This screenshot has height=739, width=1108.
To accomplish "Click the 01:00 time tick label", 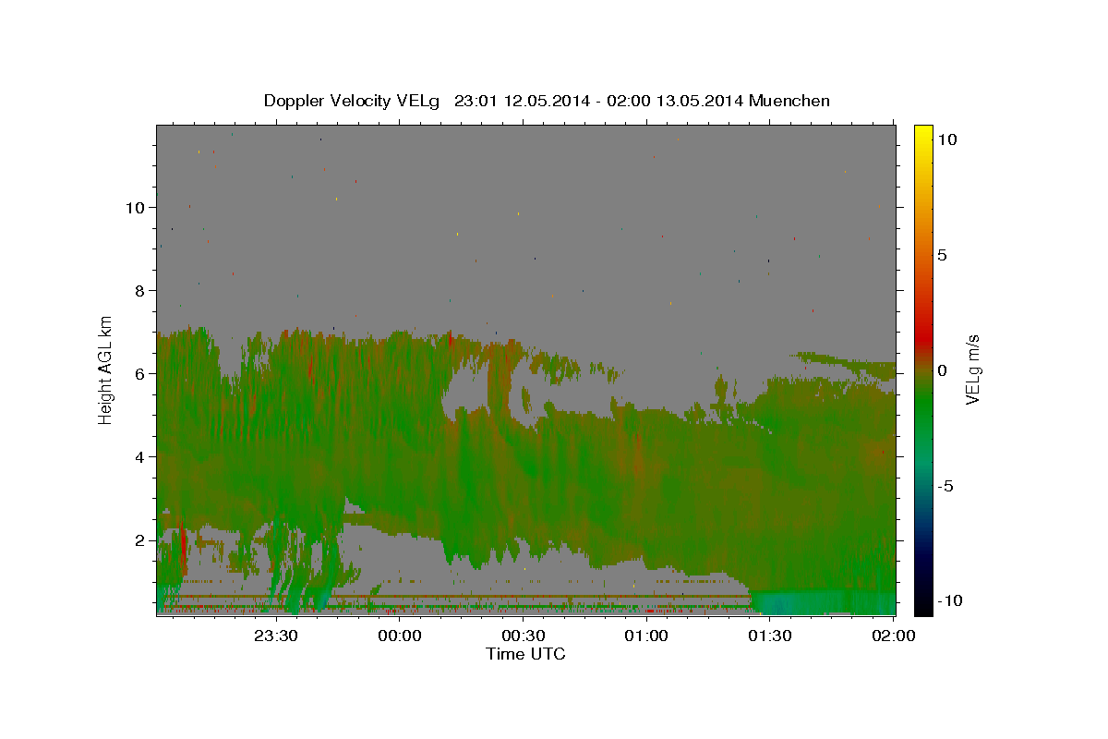I will click(x=646, y=636).
